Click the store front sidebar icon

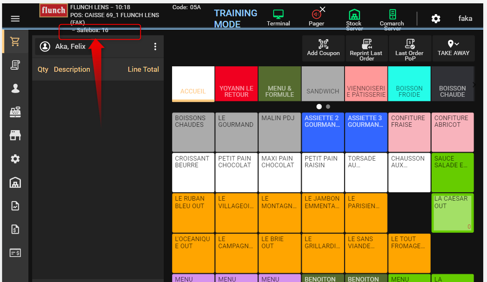15,135
